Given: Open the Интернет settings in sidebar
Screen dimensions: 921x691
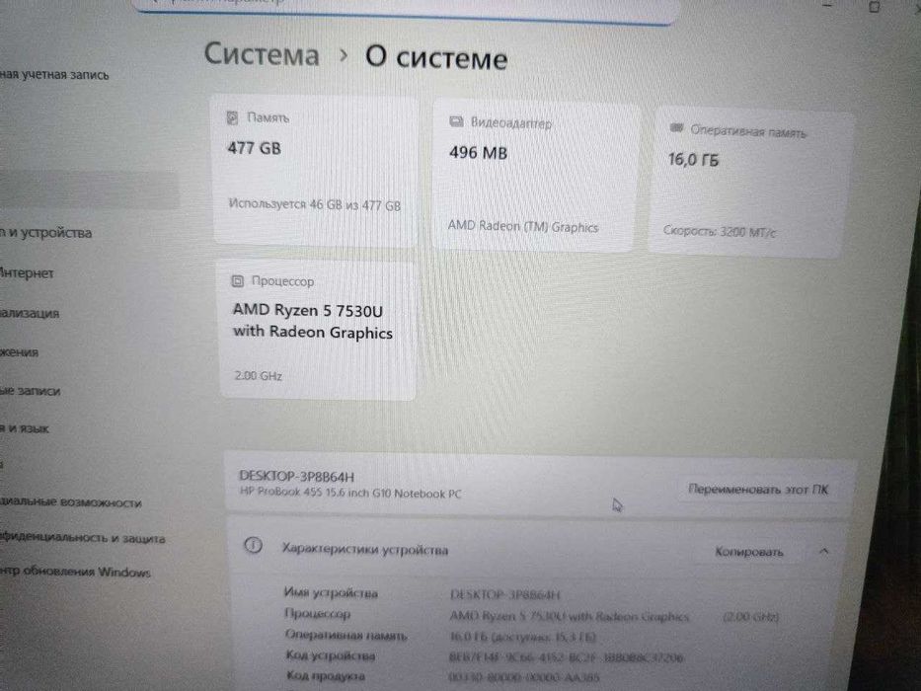Looking at the screenshot, I should coord(27,273).
